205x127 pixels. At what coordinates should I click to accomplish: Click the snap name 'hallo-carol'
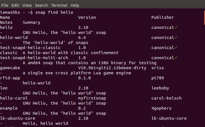coord(14,98)
